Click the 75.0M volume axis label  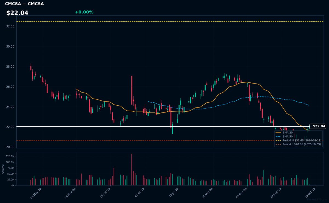[x=10, y=168]
